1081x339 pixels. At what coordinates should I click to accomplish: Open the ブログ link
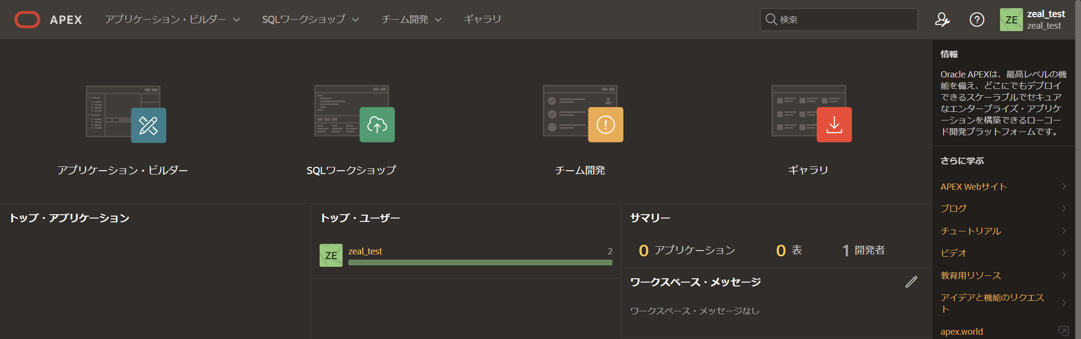[x=954, y=208]
